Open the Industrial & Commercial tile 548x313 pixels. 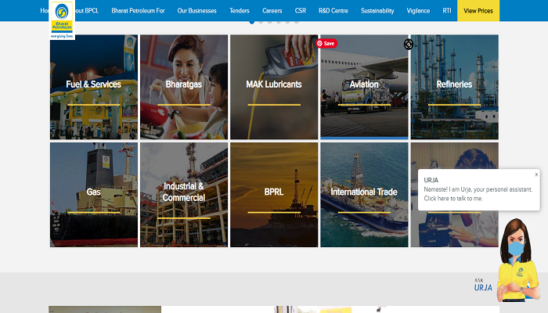coord(184,194)
